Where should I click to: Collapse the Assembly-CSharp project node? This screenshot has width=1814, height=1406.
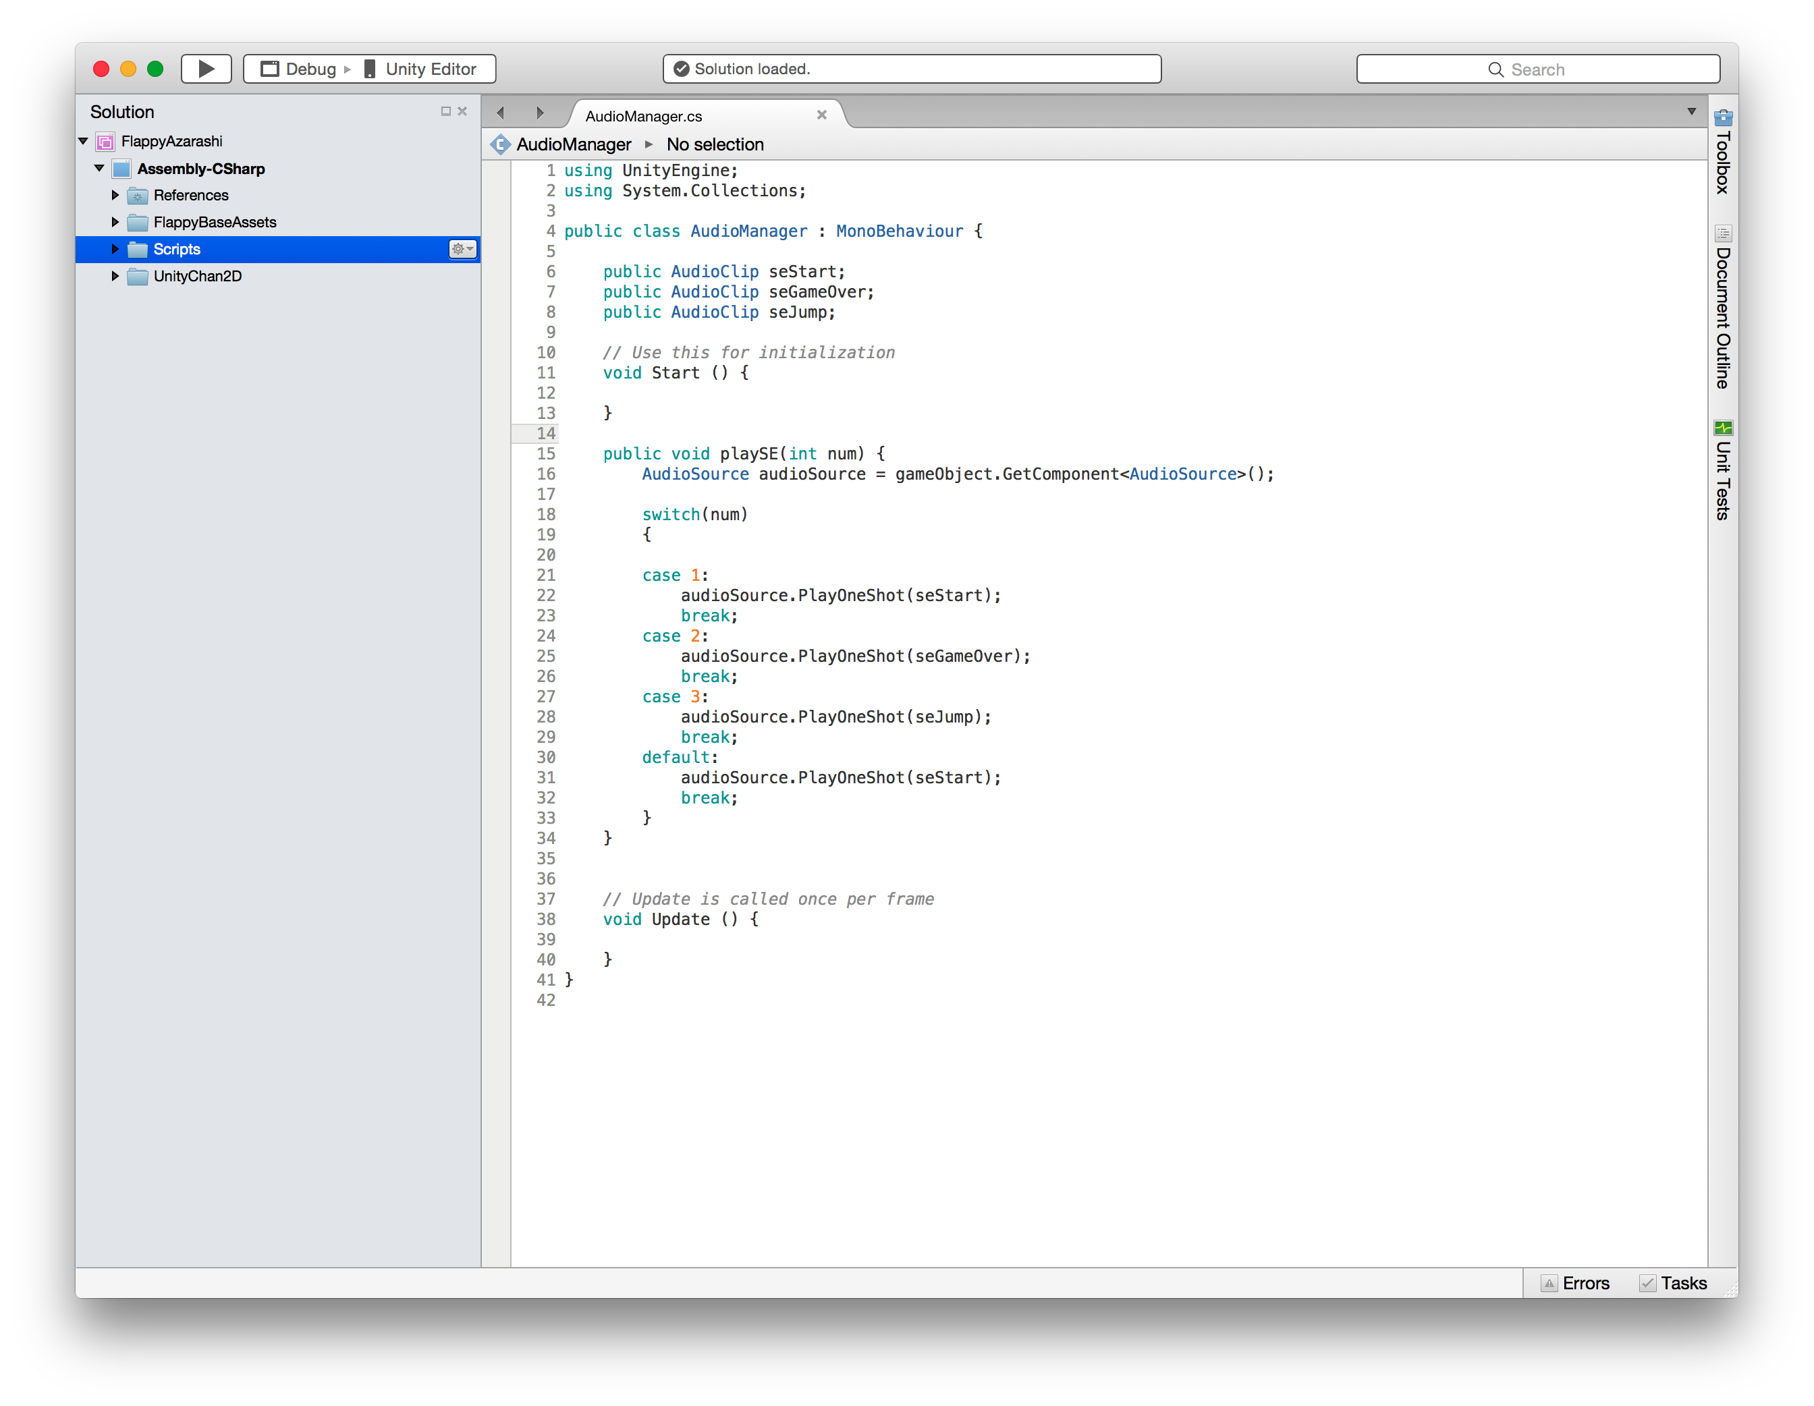coord(100,169)
